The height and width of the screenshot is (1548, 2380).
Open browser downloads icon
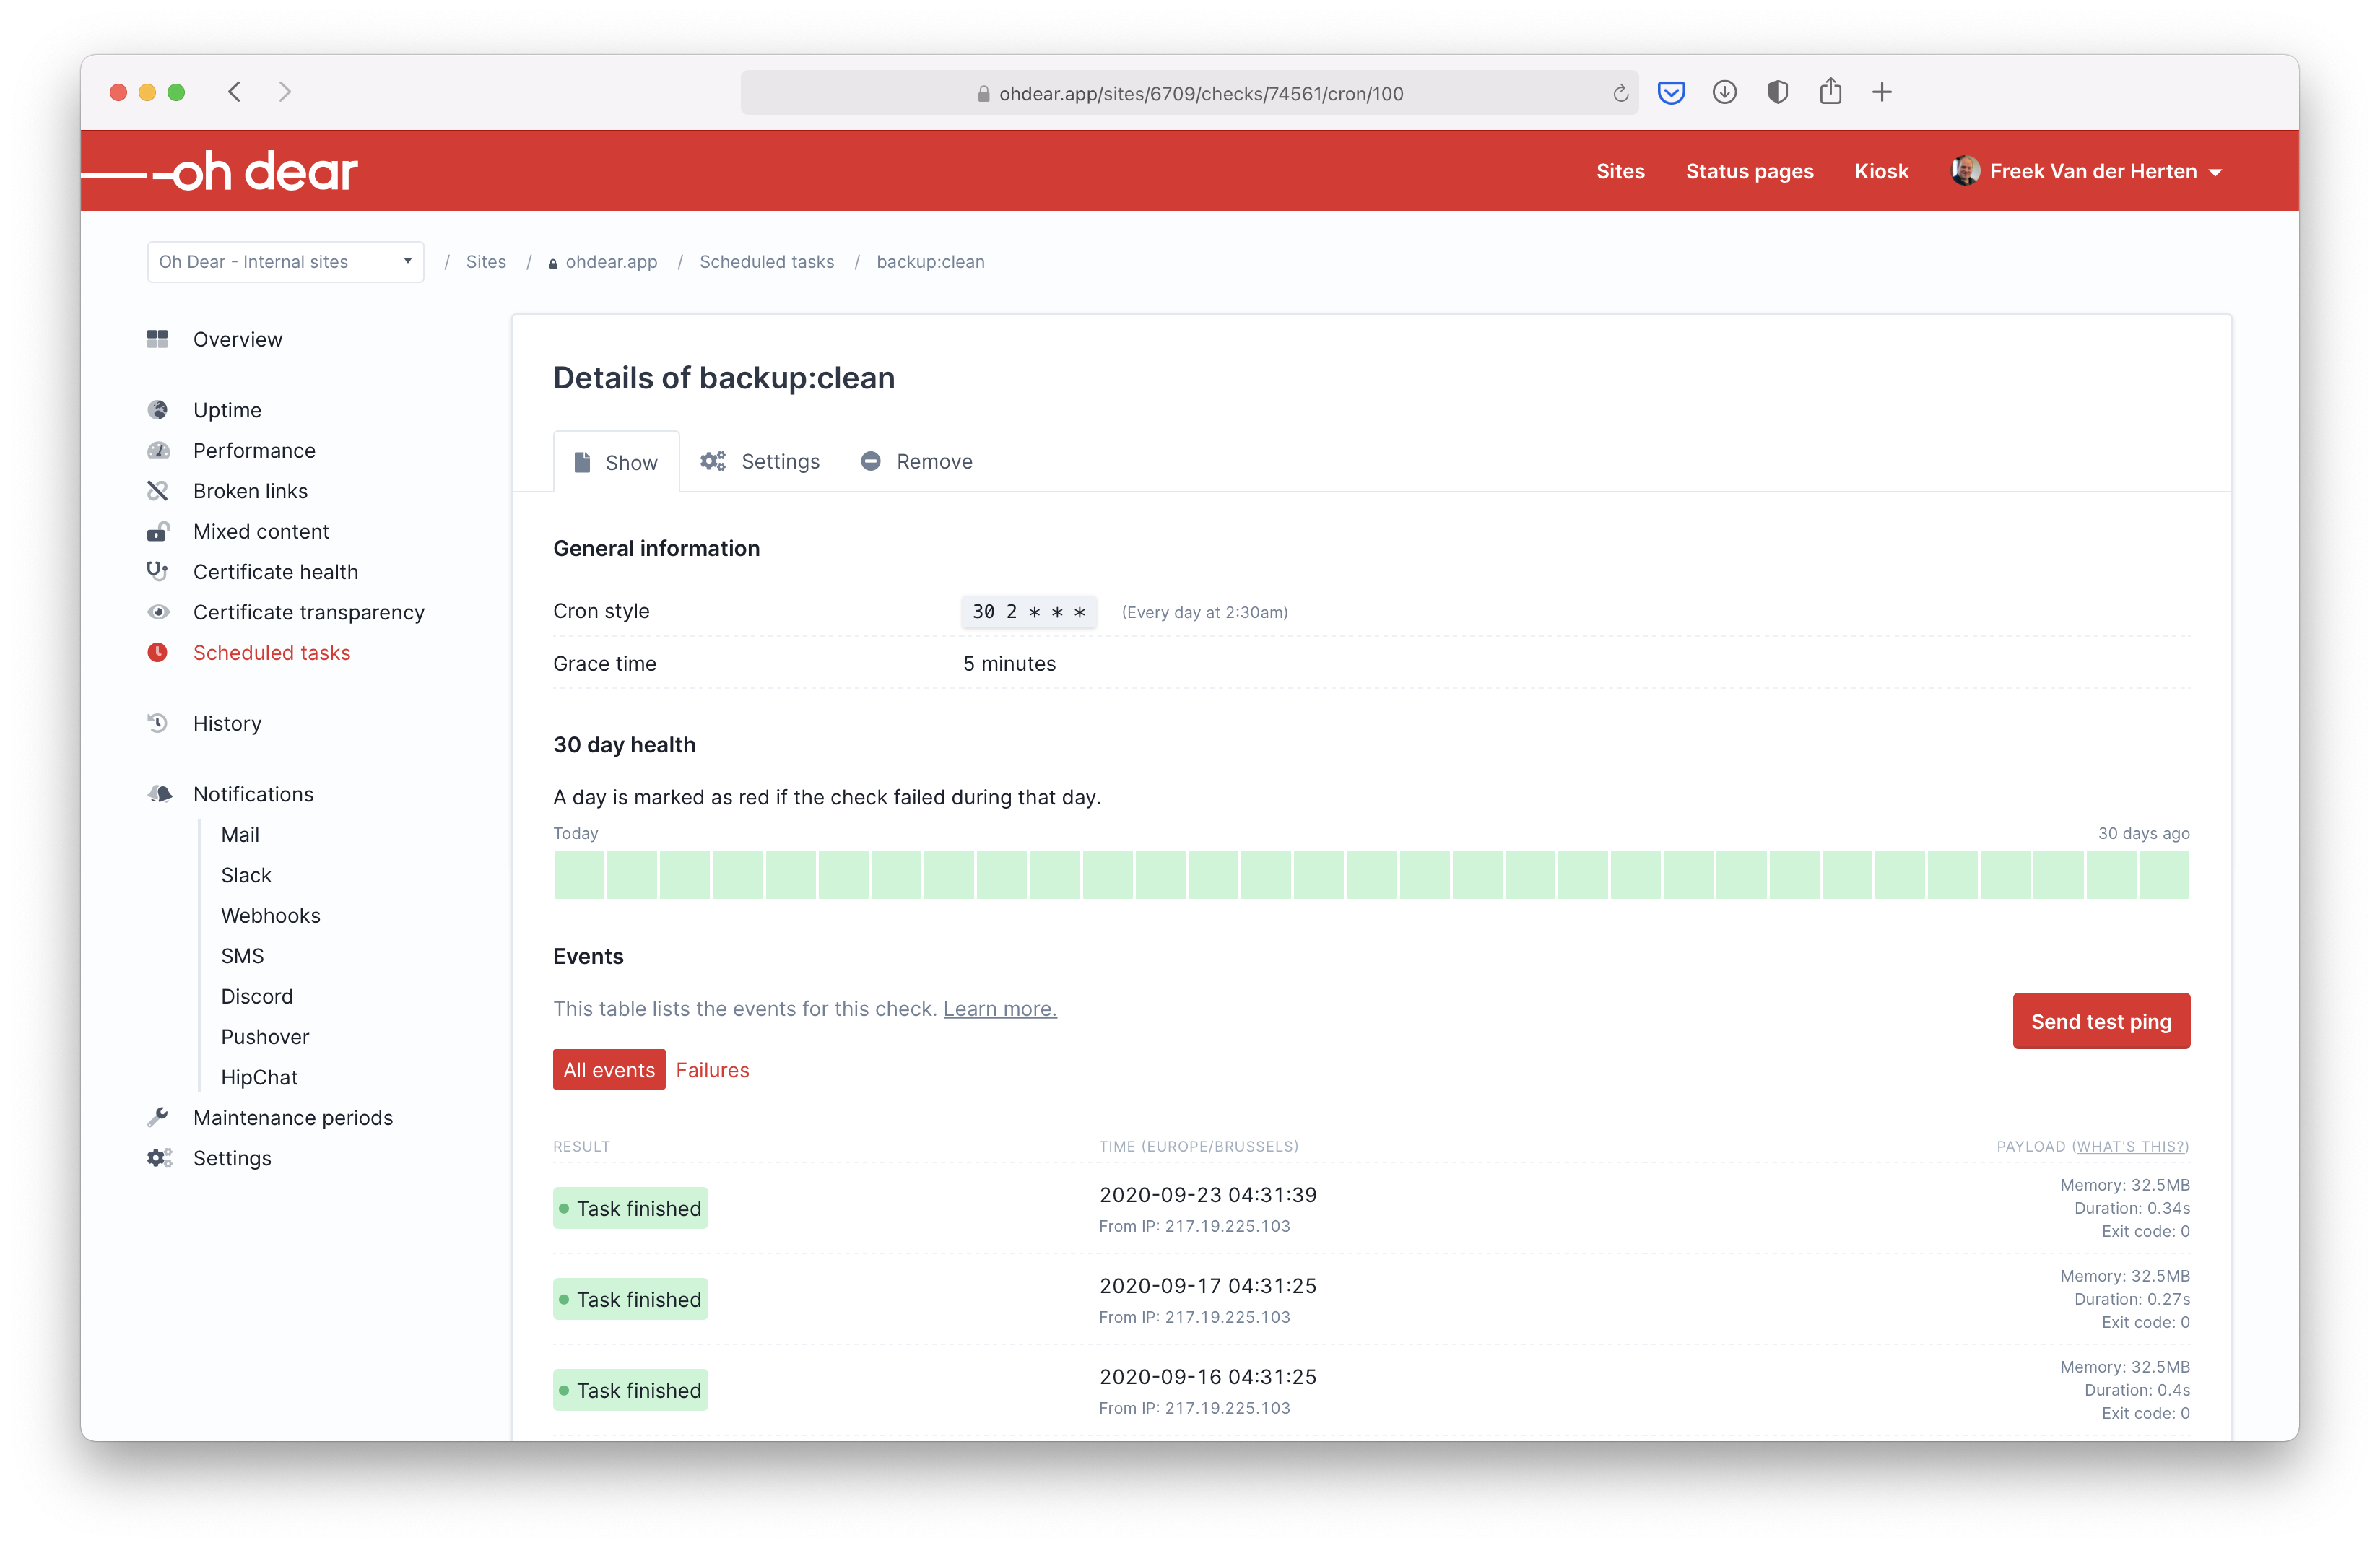(1724, 93)
